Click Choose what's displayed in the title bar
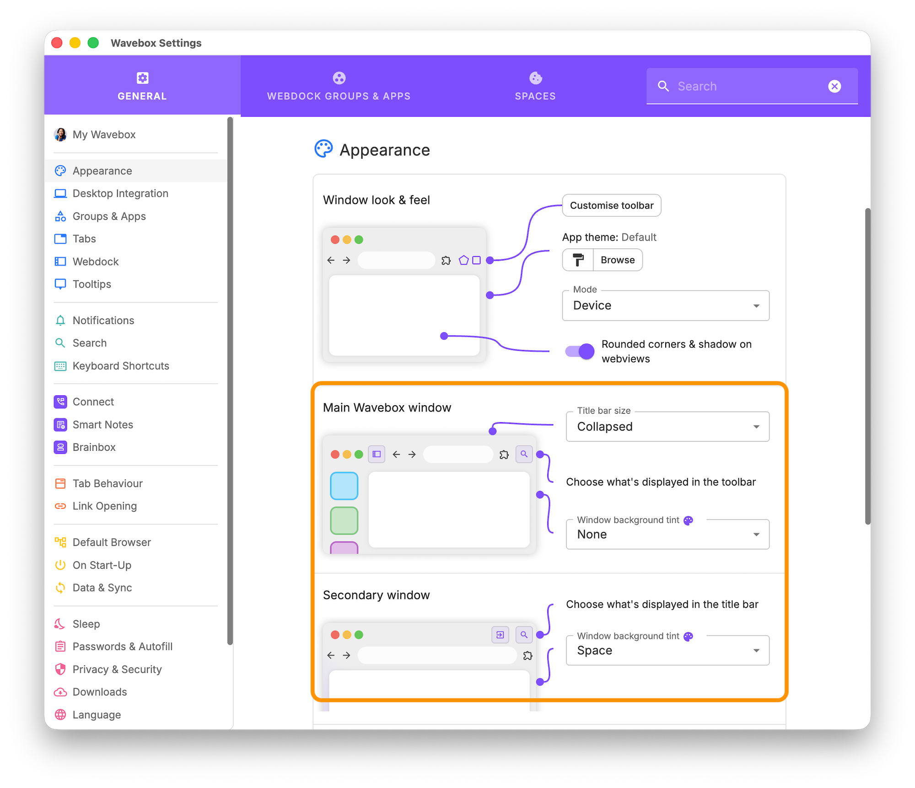 [x=662, y=604]
